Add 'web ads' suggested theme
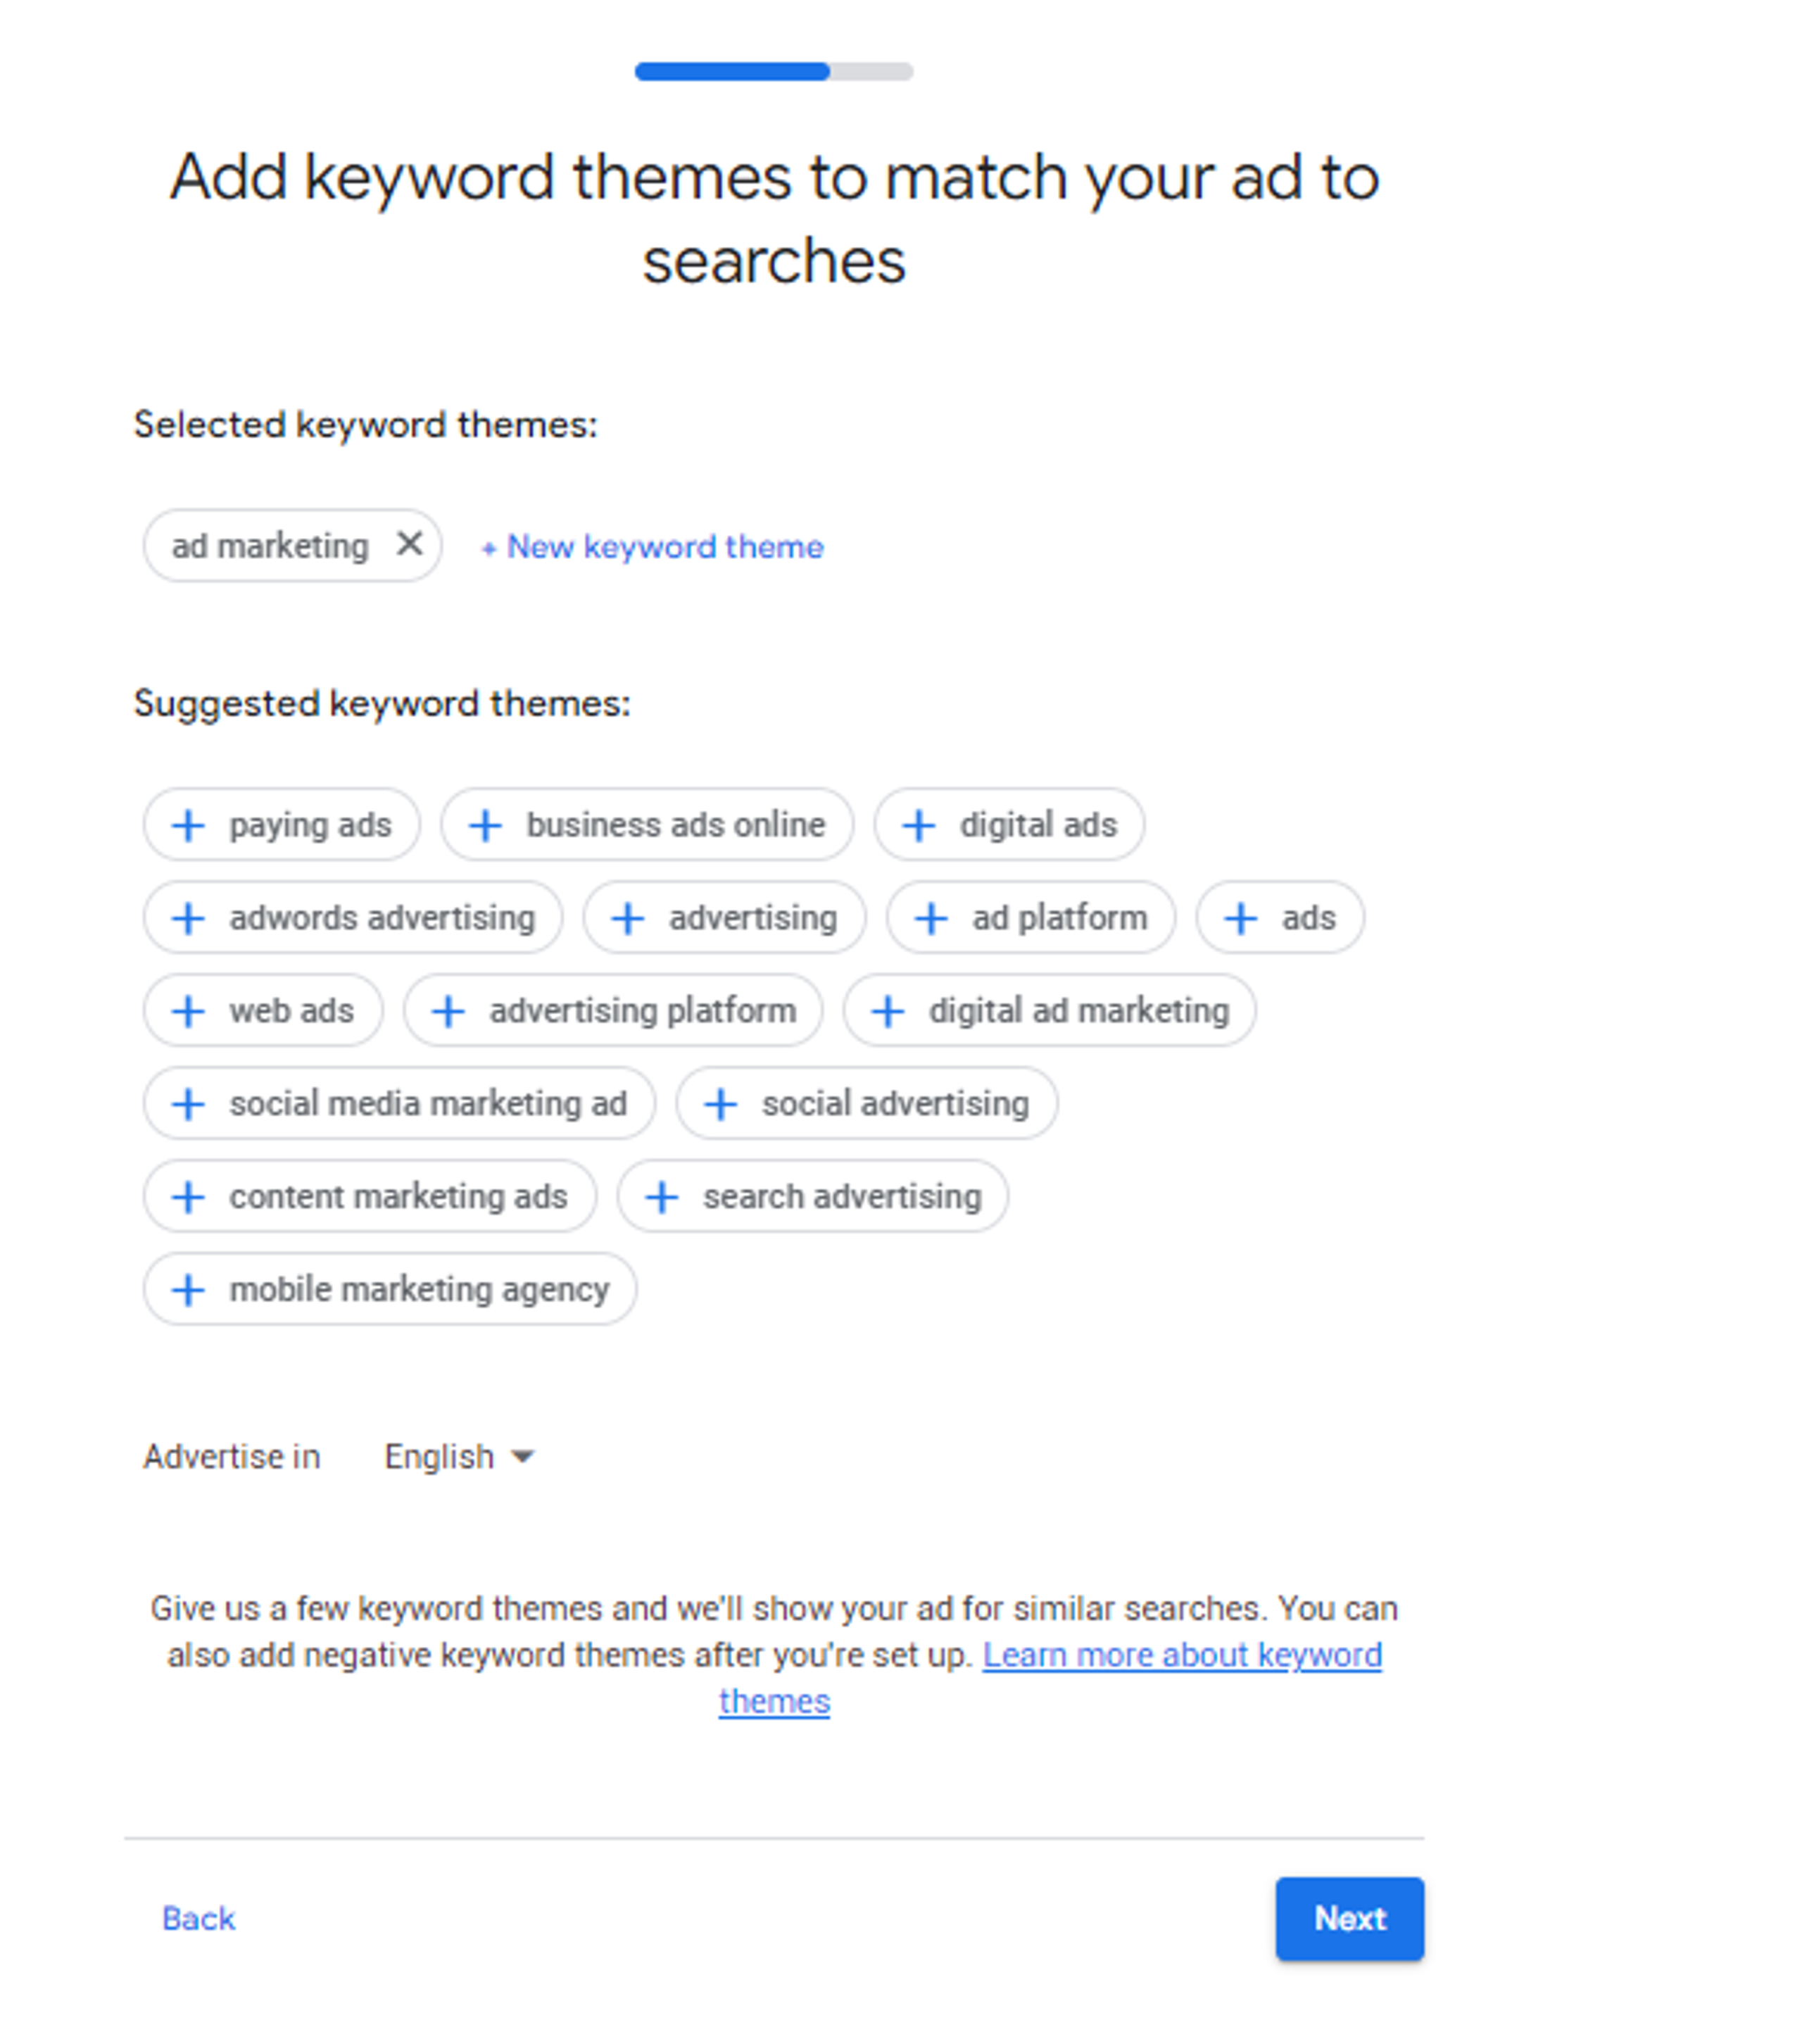This screenshot has width=1802, height=2044. pos(263,1011)
